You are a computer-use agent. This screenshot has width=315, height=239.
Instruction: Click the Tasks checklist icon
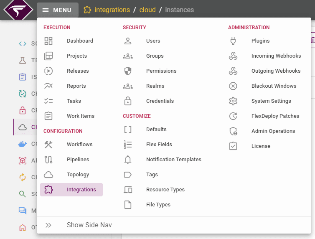[x=48, y=101]
